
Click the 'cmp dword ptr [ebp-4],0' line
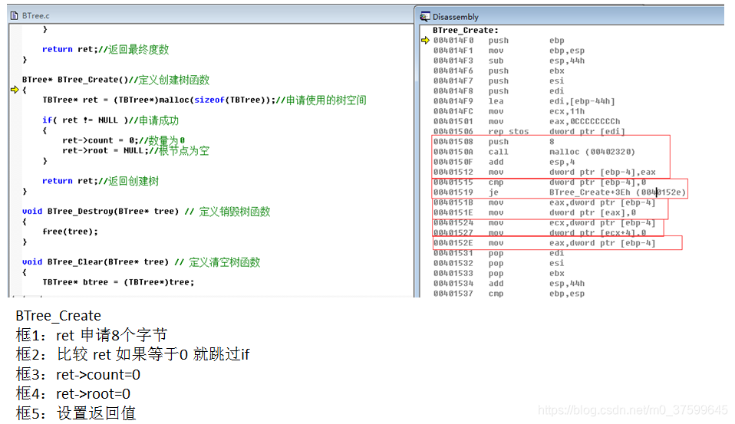coord(539,182)
